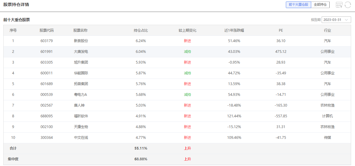Click one-year change 109.46%
Image resolution: width=355 pixels, height=166 pixels.
coord(234,137)
